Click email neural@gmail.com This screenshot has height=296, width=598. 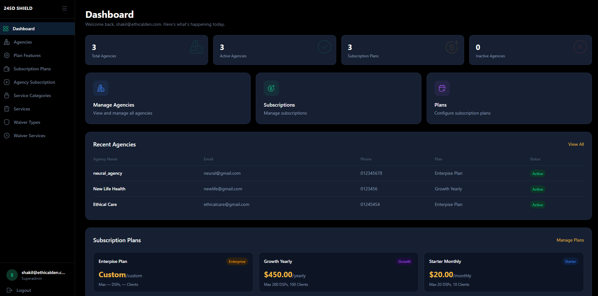222,173
